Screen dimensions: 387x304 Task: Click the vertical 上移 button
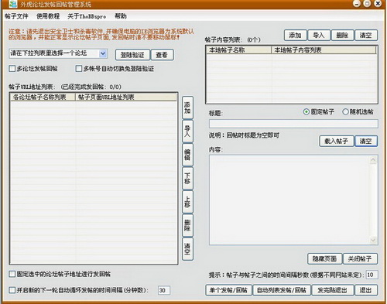[x=187, y=202]
